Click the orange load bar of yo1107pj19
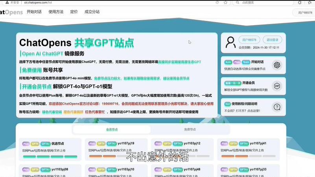This screenshot has width=315, height=177. tap(103, 156)
